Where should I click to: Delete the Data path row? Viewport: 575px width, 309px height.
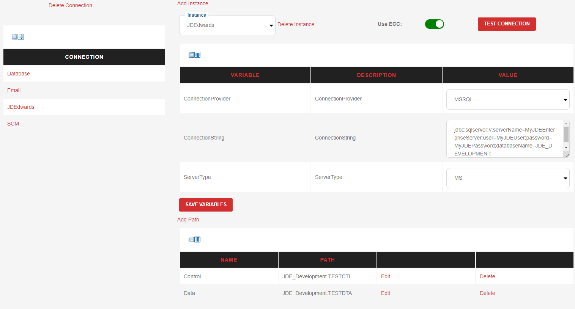point(487,293)
